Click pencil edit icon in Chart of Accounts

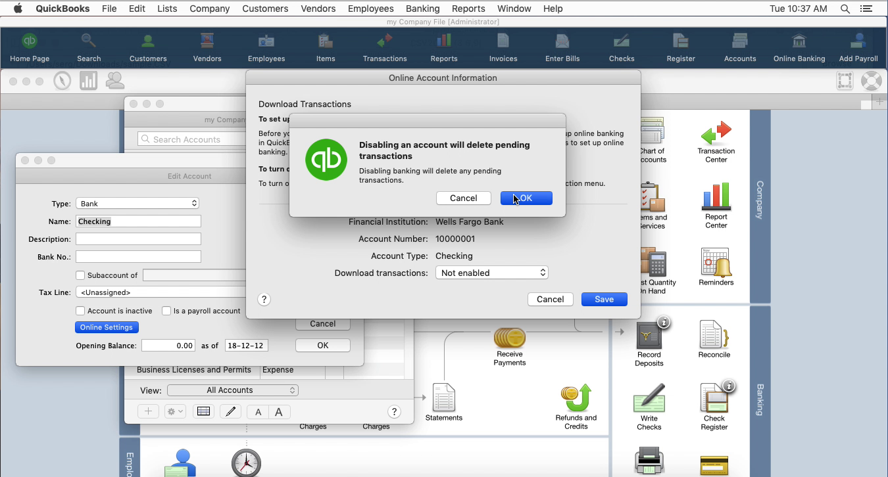click(230, 412)
